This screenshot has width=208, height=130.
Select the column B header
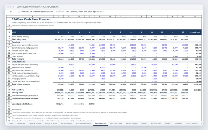tap(58, 16)
